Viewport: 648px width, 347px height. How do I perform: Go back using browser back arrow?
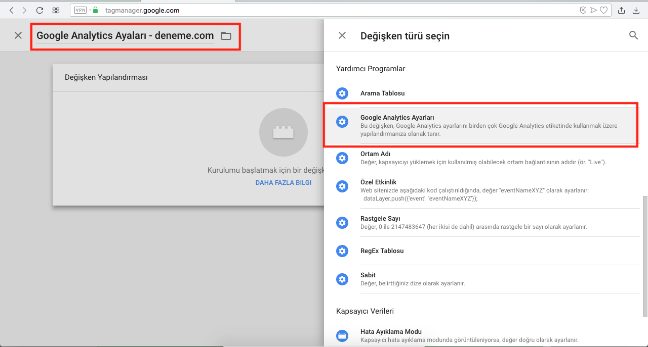click(x=12, y=10)
